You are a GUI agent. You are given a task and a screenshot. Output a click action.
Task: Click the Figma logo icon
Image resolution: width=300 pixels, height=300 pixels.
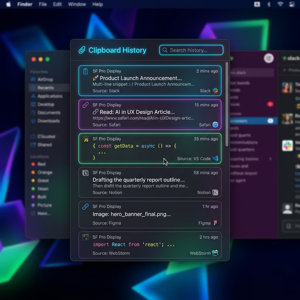pyautogui.click(x=215, y=223)
